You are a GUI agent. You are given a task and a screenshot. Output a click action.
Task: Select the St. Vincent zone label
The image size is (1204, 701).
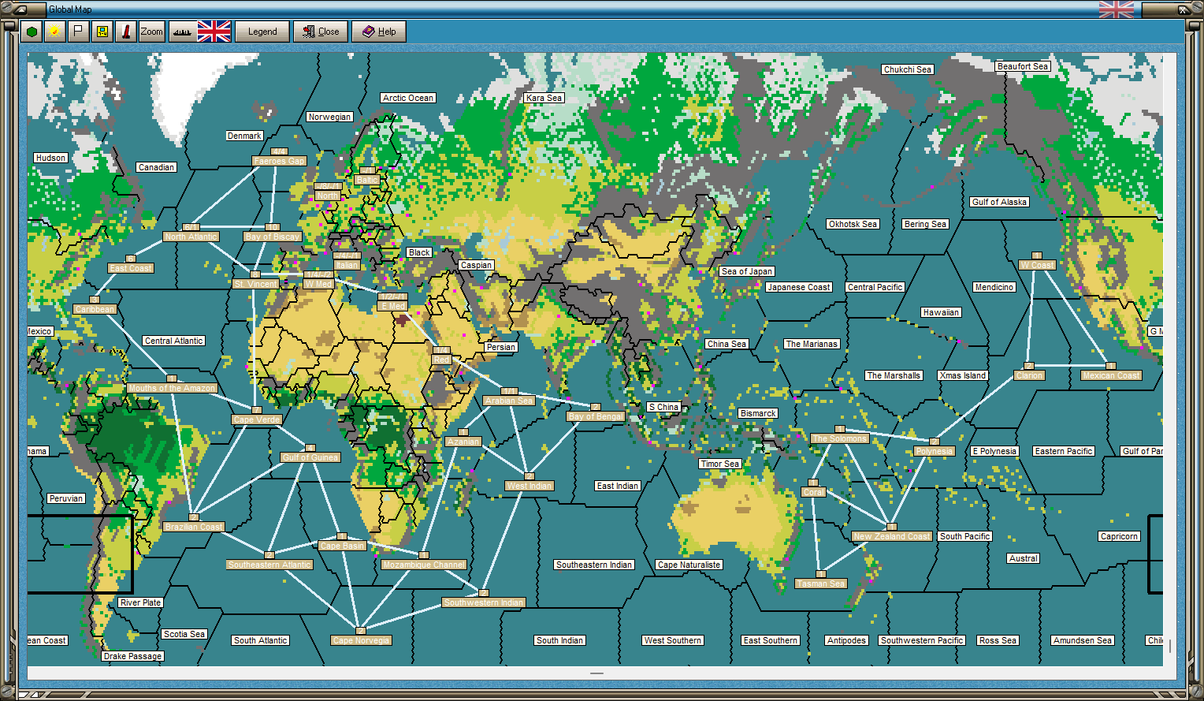pyautogui.click(x=255, y=284)
